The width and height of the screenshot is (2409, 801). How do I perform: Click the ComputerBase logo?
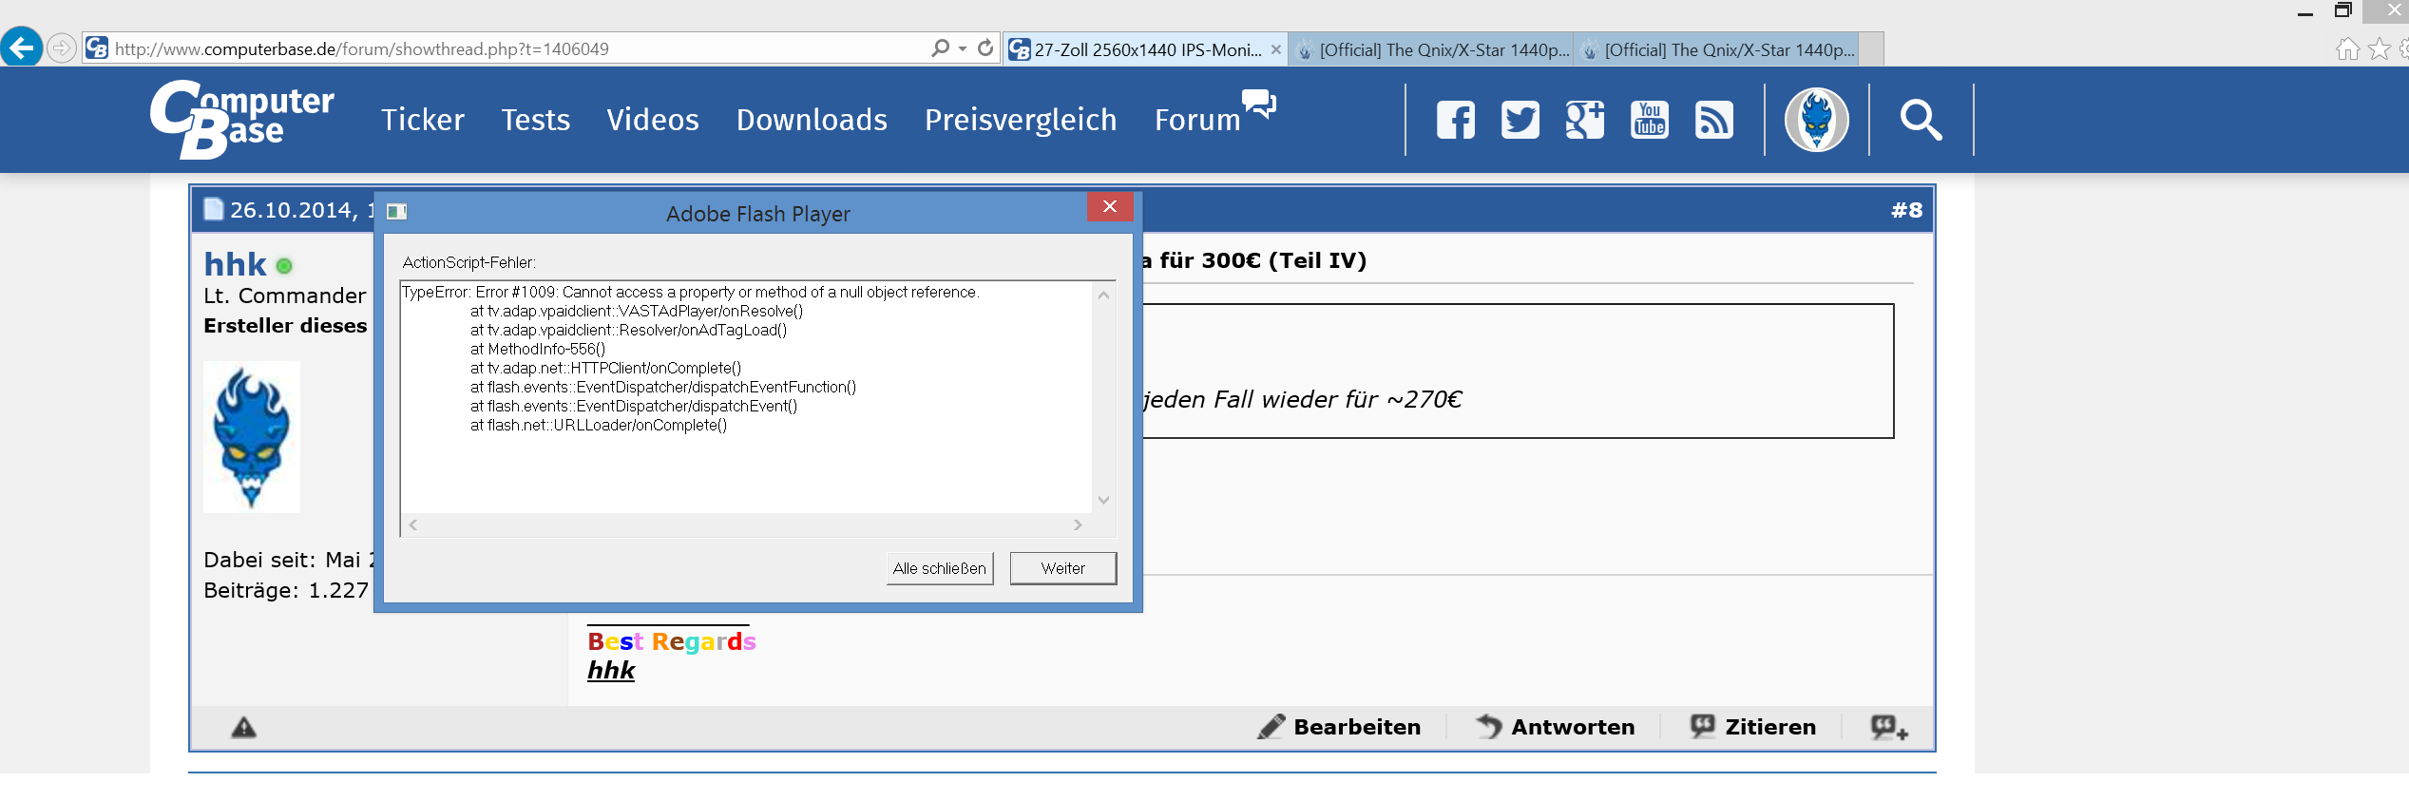pyautogui.click(x=242, y=120)
